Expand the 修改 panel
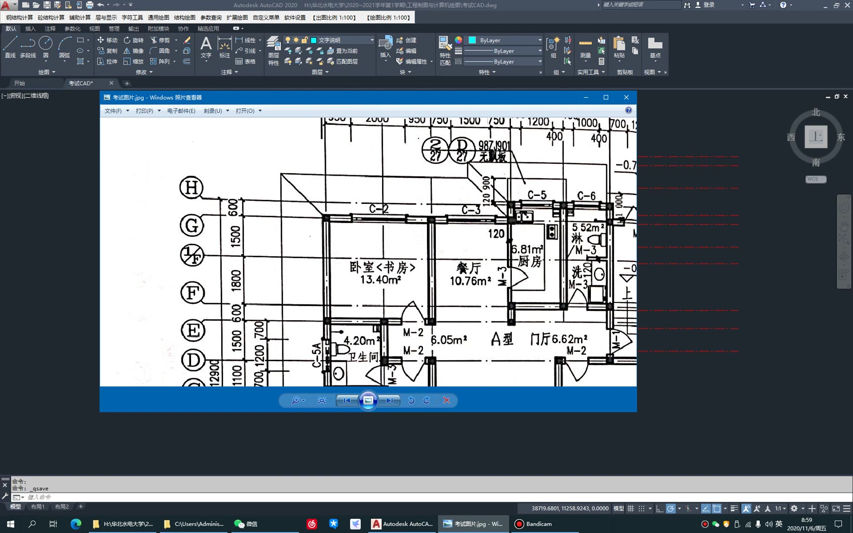This screenshot has width=853, height=533. [144, 72]
